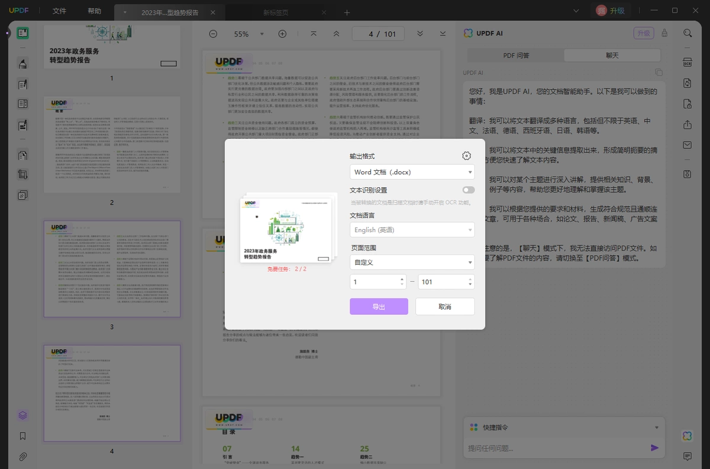Click the 升级 button in UPDF AI header
The image size is (710, 469).
(644, 33)
